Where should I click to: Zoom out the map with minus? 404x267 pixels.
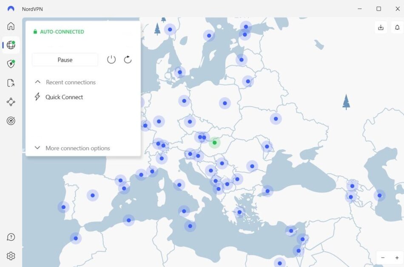pos(383,258)
